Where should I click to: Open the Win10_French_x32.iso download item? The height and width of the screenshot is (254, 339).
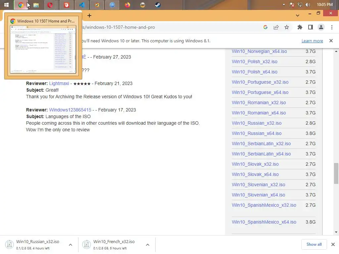111,244
